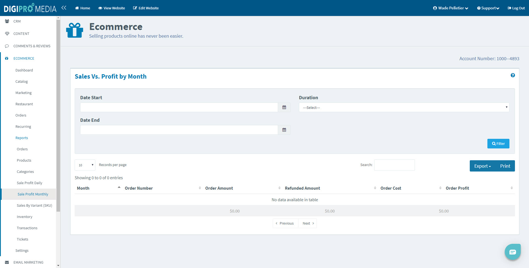Open Edit Website link
The height and width of the screenshot is (268, 529).
pyautogui.click(x=146, y=8)
